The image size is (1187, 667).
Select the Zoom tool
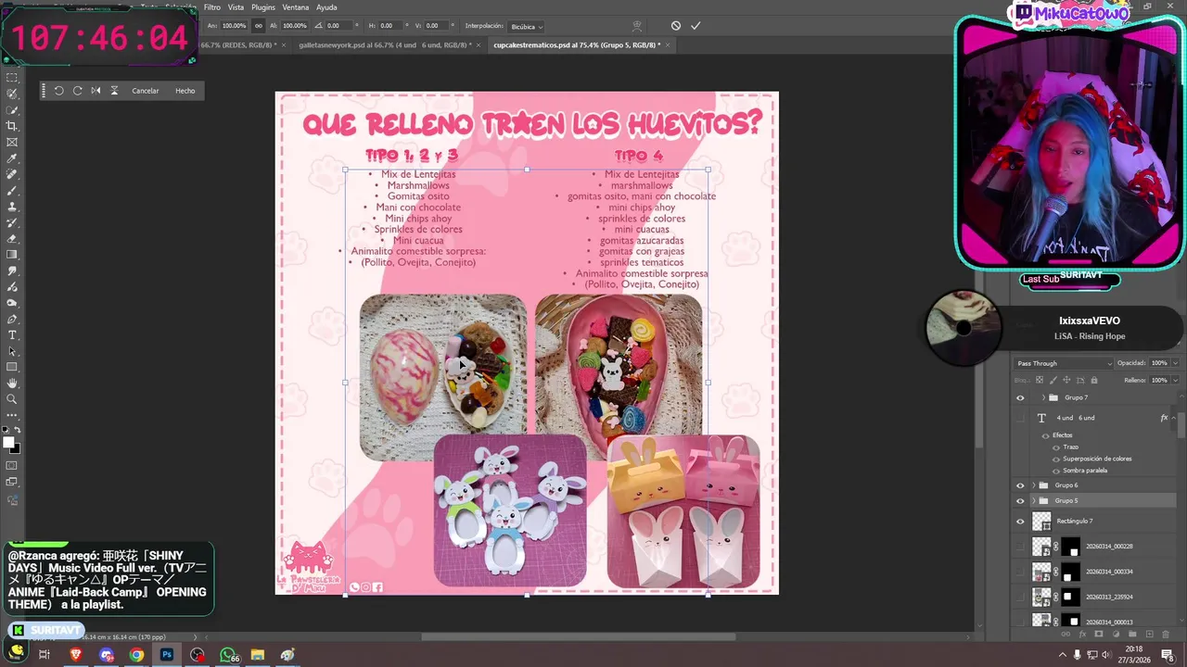tap(12, 399)
